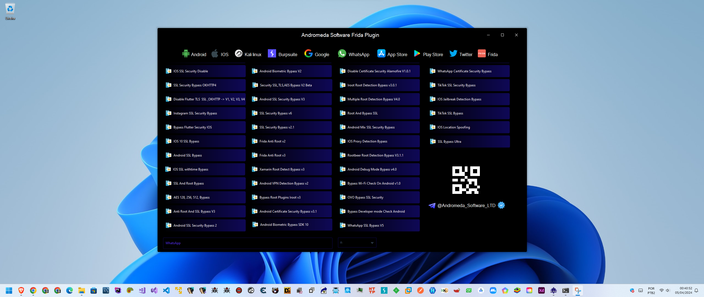704x297 pixels.
Task: Open the Recycle Bin (Lixeira) on the desktop
Action: pyautogui.click(x=10, y=9)
